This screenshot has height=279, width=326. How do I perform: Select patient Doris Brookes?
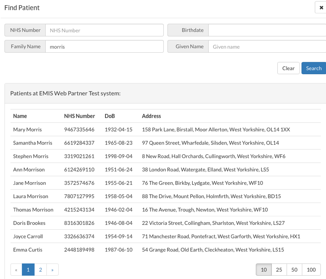[x=29, y=223]
